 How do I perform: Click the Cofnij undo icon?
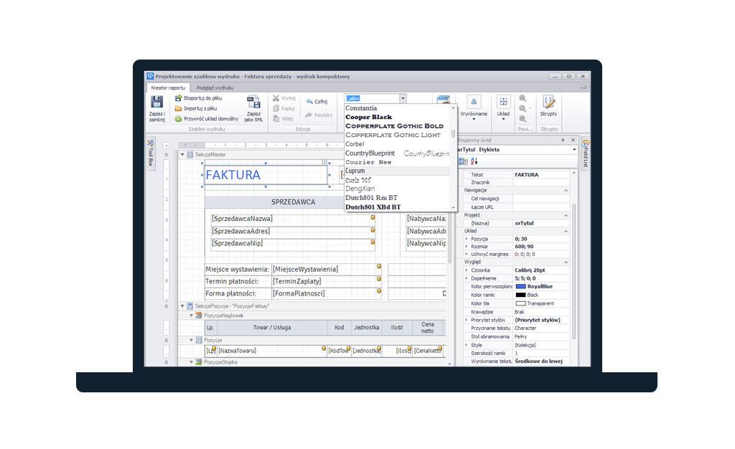coord(310,101)
